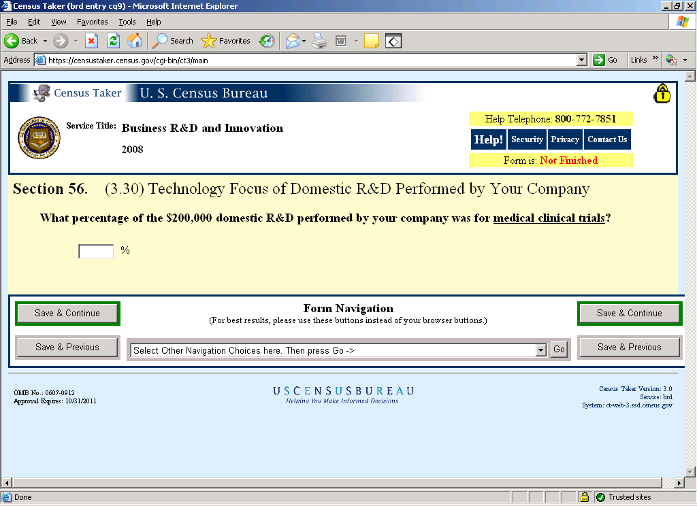This screenshot has height=506, width=697.
Task: Expand the Edit button dropdown arrow
Action: pos(355,41)
